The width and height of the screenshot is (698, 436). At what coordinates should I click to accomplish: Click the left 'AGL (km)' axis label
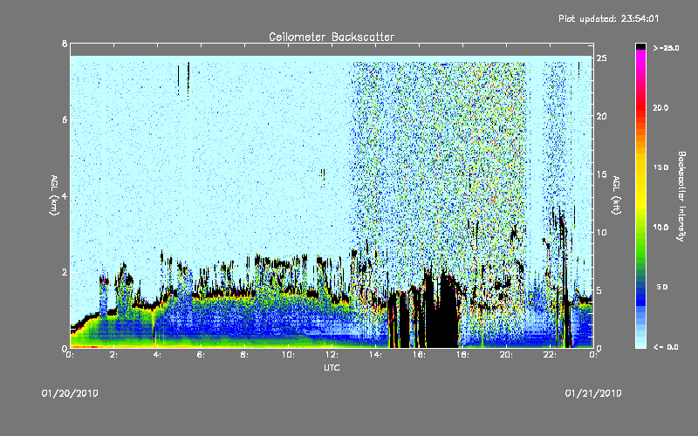tap(54, 195)
